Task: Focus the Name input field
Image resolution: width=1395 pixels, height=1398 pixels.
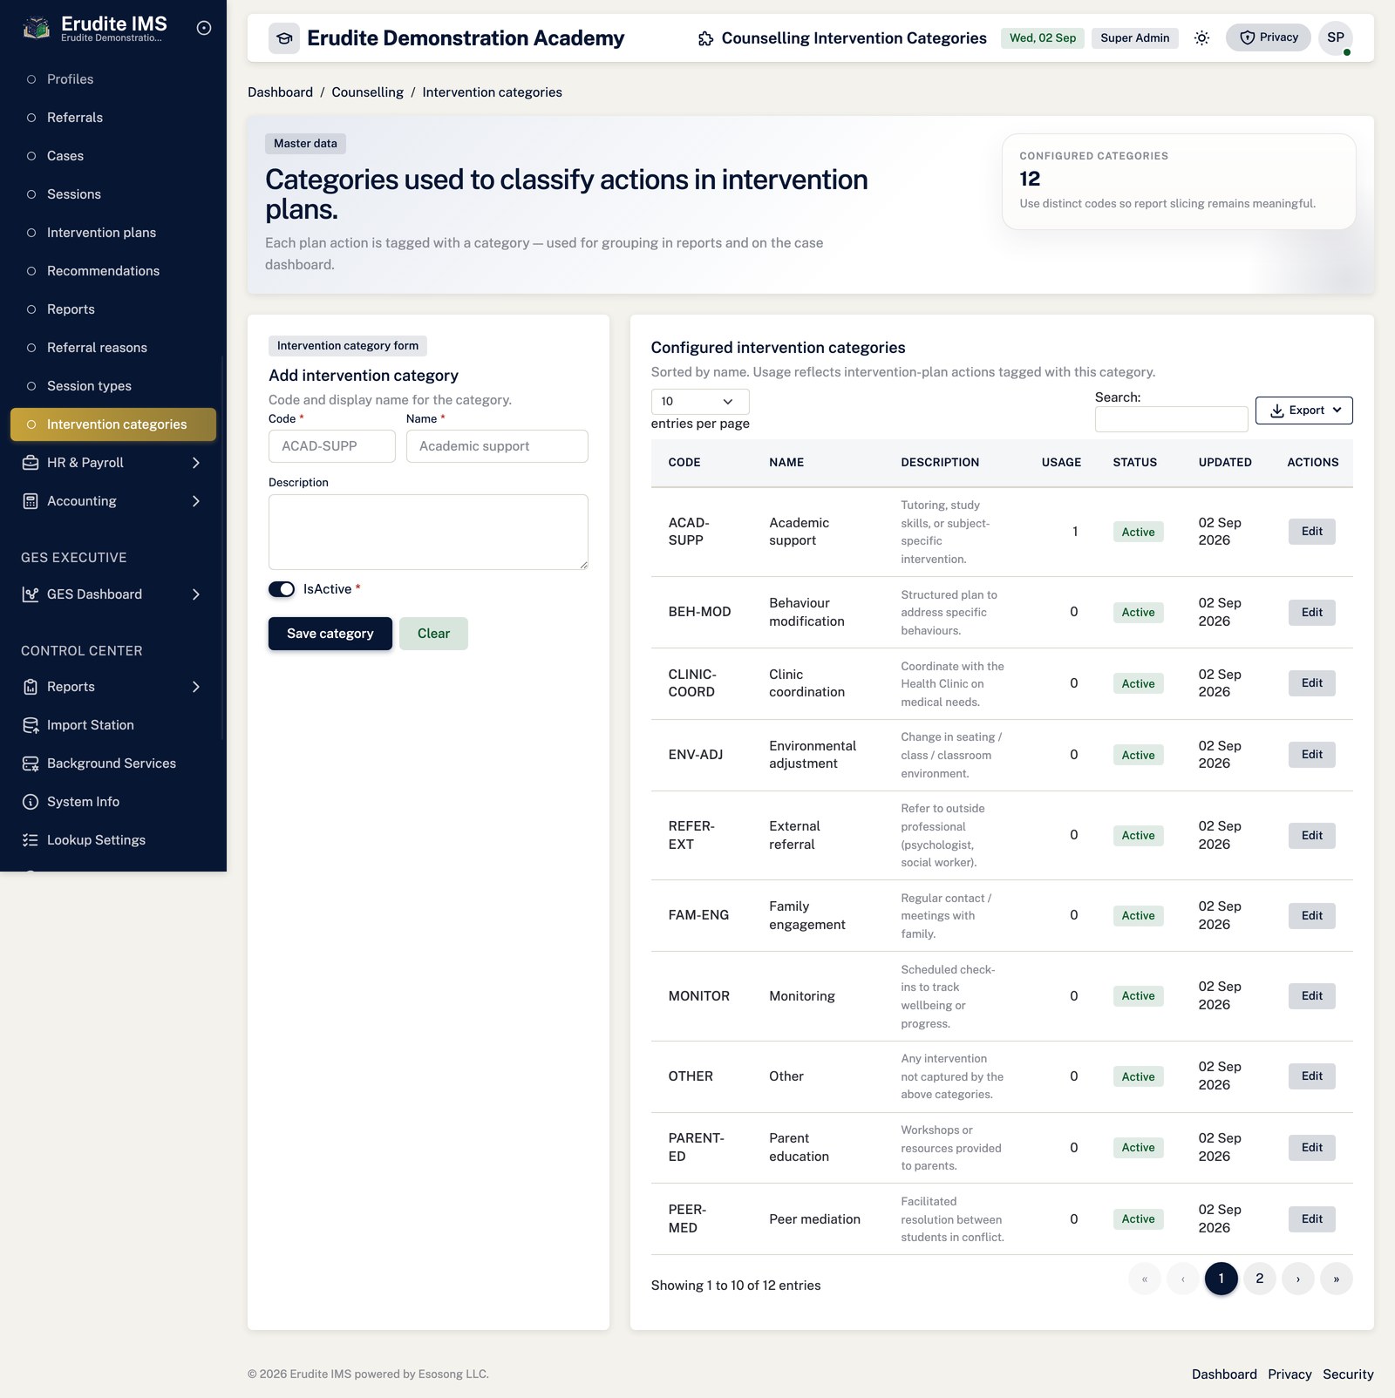Action: coord(497,446)
